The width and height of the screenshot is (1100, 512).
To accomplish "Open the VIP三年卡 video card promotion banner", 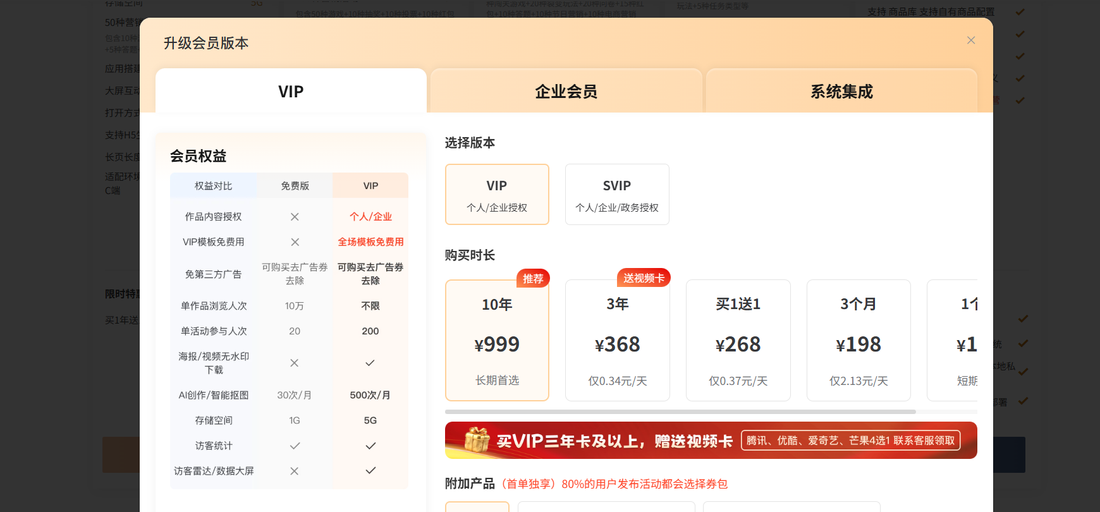I will (613, 441).
